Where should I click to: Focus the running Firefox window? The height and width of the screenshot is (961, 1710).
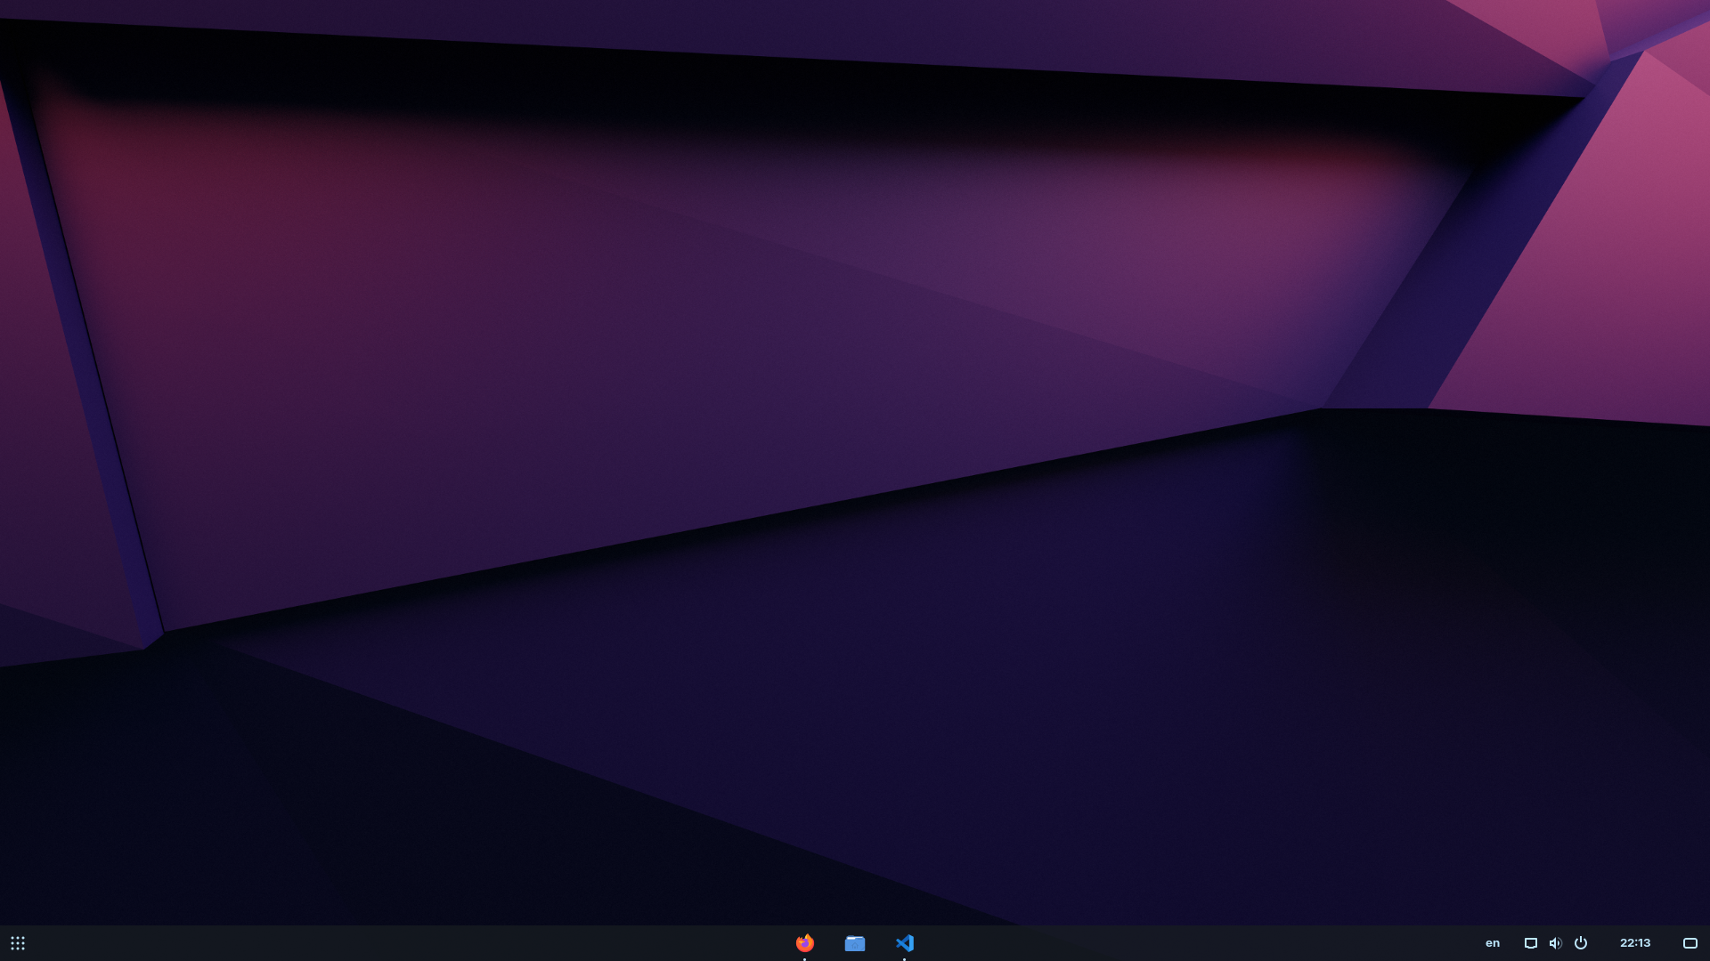(x=805, y=943)
